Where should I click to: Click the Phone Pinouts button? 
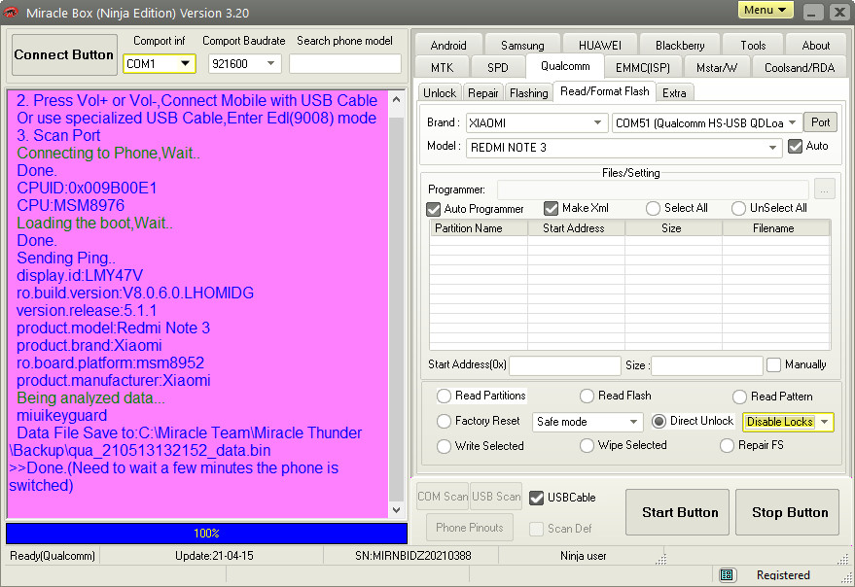pos(470,528)
